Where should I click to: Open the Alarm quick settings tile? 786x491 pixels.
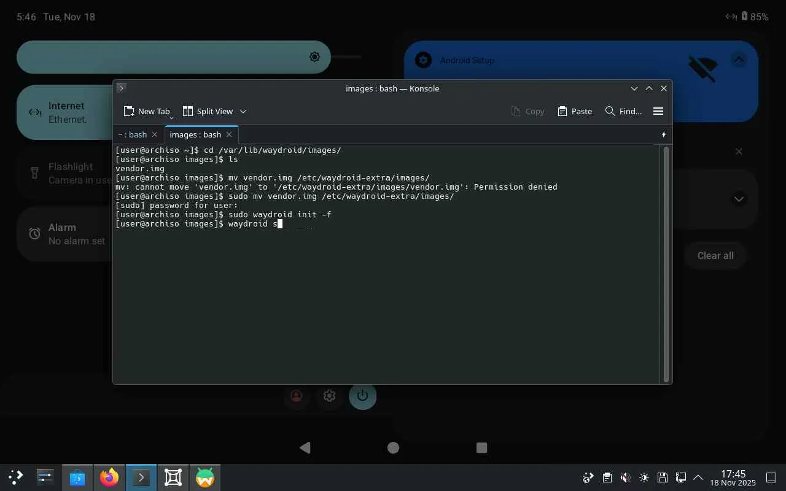click(x=64, y=234)
